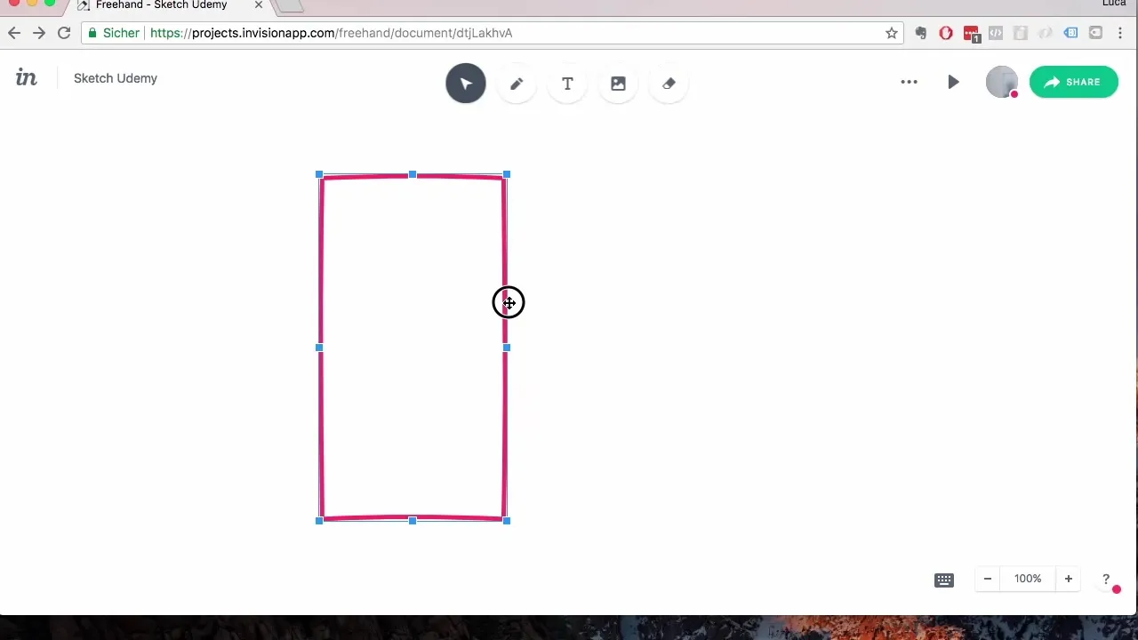Go back to the previous browser page
The height and width of the screenshot is (640, 1138).
(x=14, y=33)
